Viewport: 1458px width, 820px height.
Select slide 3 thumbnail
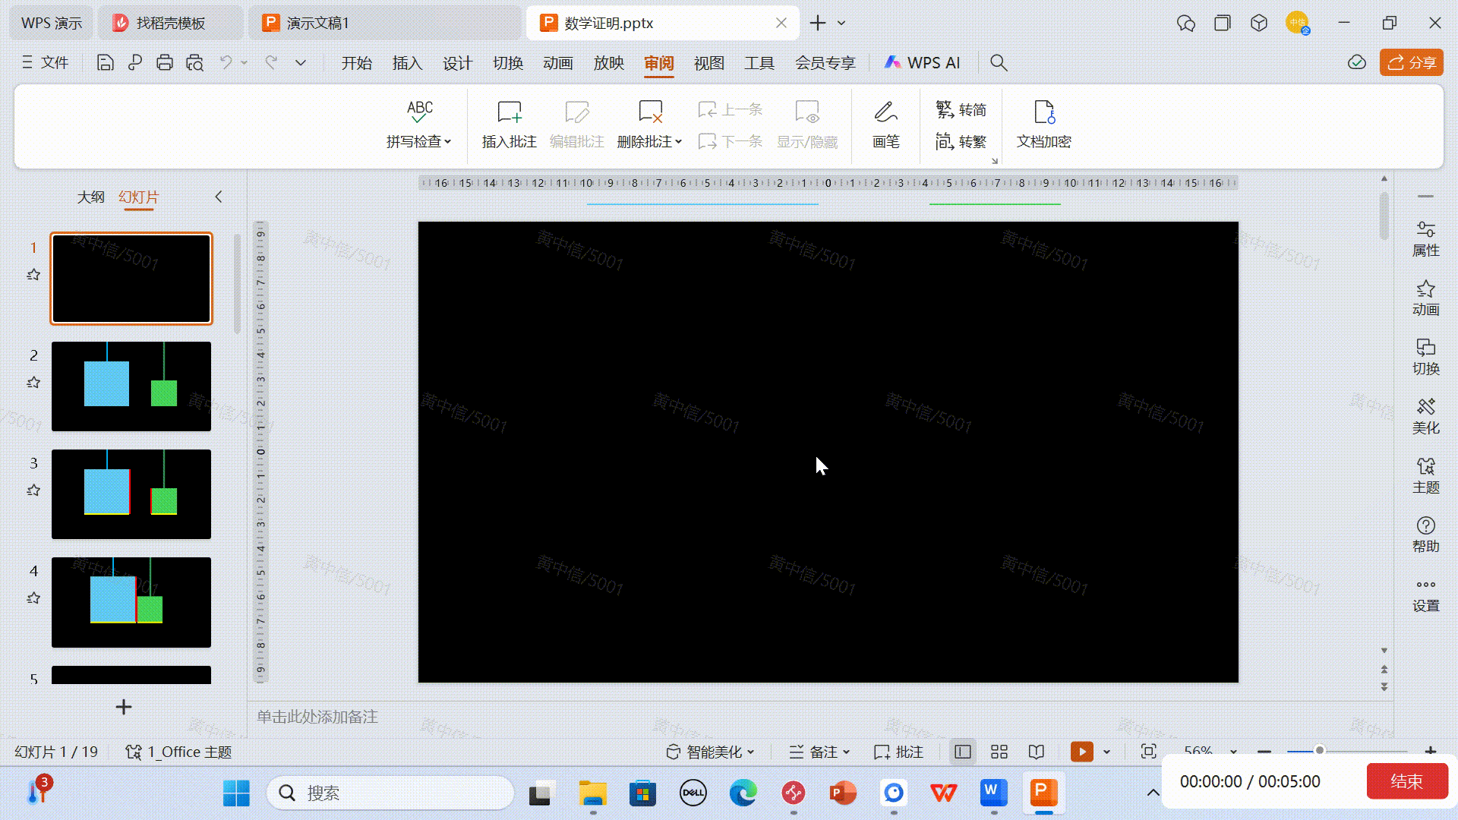click(x=131, y=494)
